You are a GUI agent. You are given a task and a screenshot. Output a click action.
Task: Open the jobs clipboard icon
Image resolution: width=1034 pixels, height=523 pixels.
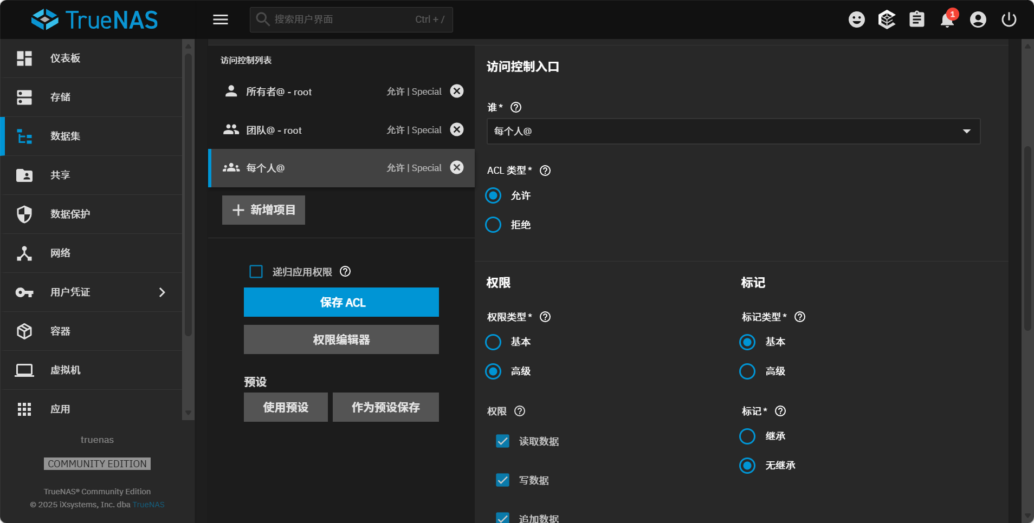pyautogui.click(x=916, y=20)
